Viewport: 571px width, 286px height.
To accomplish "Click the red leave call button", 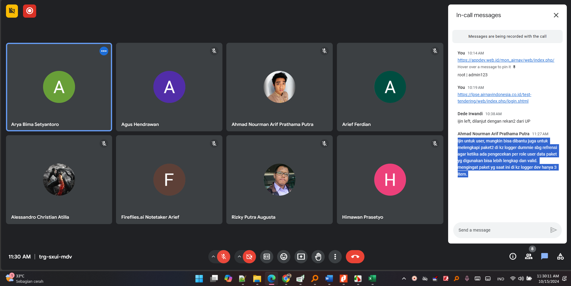I will 355,257.
